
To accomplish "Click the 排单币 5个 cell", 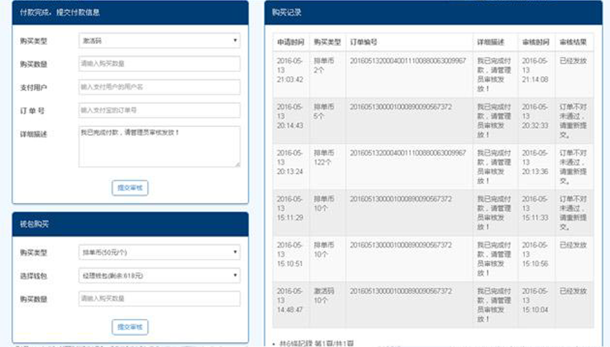I will point(324,112).
